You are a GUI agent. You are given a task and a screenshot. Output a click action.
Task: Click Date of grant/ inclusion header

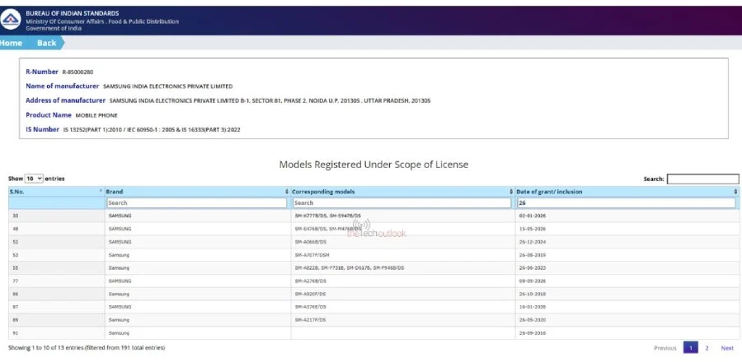point(549,192)
